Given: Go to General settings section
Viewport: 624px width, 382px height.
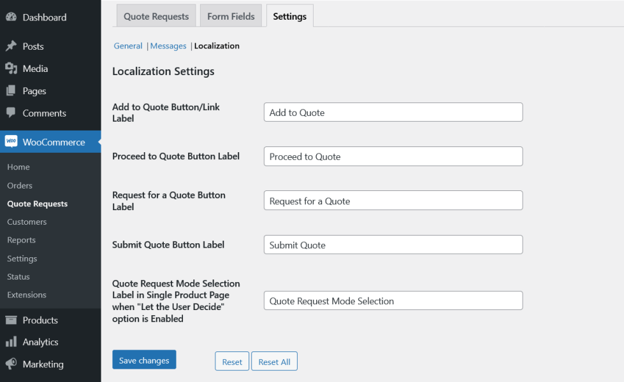Looking at the screenshot, I should pos(128,46).
